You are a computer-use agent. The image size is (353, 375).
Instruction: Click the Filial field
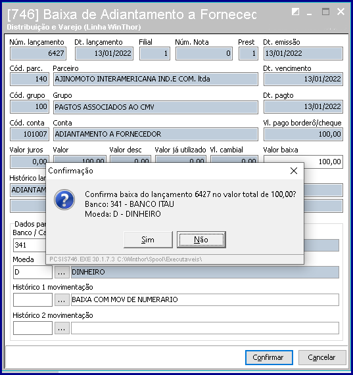point(155,53)
